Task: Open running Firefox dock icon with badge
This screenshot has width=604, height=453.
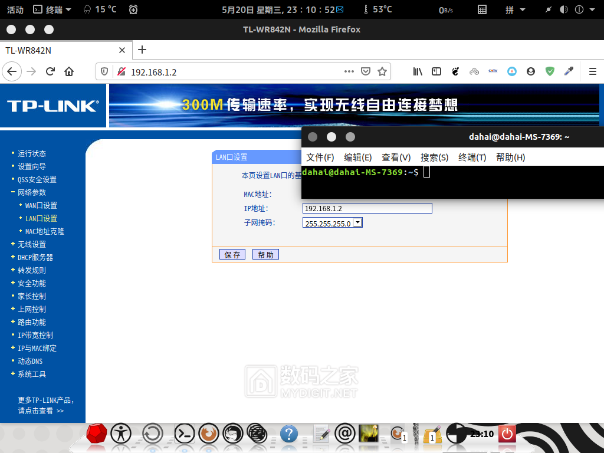Action: [x=398, y=434]
